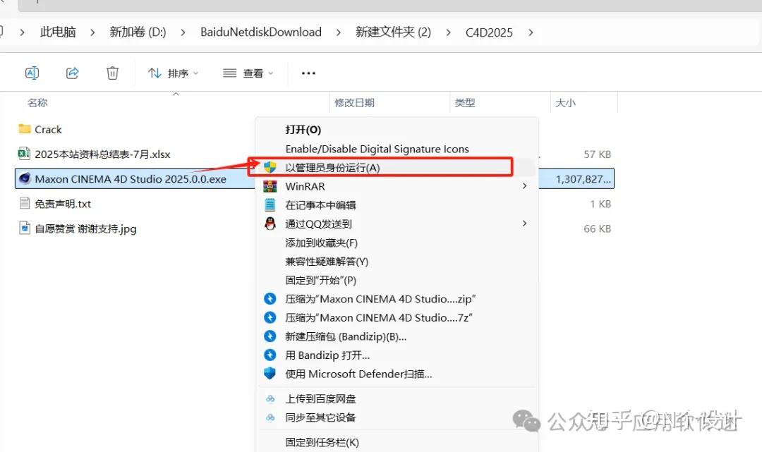Expand chevron after BaiduNetdiskDownload breadcrumb
The image size is (762, 452).
338,32
